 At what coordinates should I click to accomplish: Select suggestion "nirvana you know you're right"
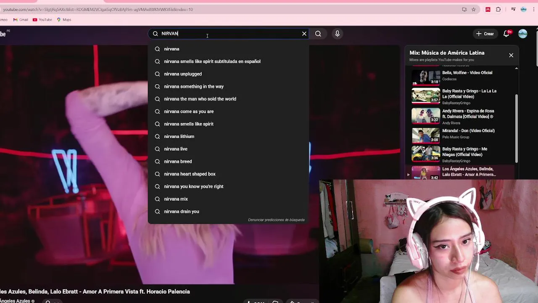tap(228, 186)
